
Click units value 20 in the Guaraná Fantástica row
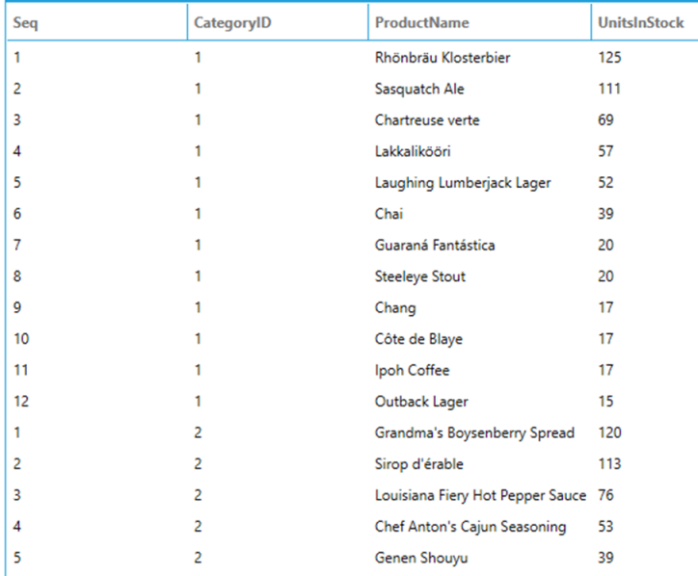click(605, 245)
